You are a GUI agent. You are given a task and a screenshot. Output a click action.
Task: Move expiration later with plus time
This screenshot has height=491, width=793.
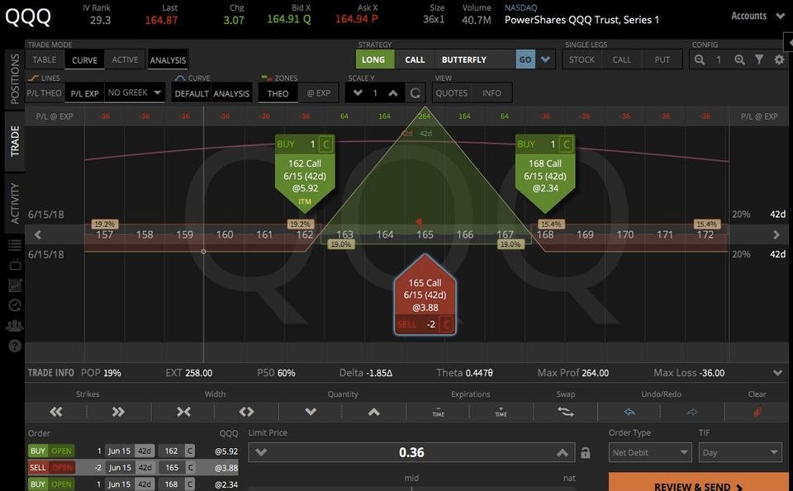pyautogui.click(x=501, y=412)
